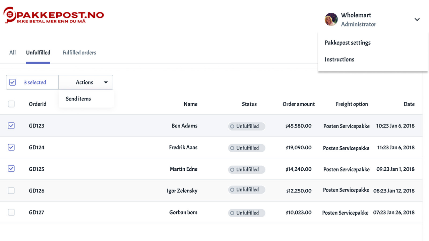Viewport: 429px width, 241px height.
Task: Open the All orders tab
Action: point(12,53)
